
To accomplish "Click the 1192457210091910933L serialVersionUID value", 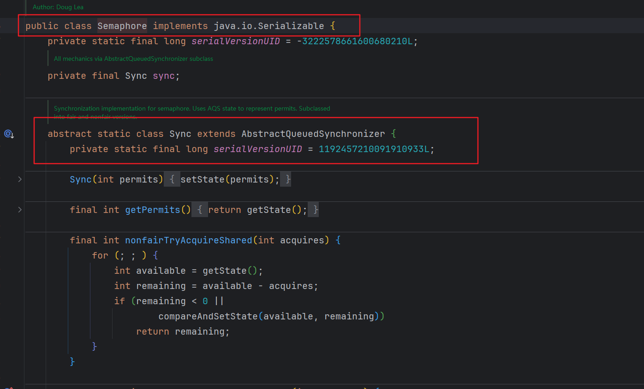I will pyautogui.click(x=374, y=149).
